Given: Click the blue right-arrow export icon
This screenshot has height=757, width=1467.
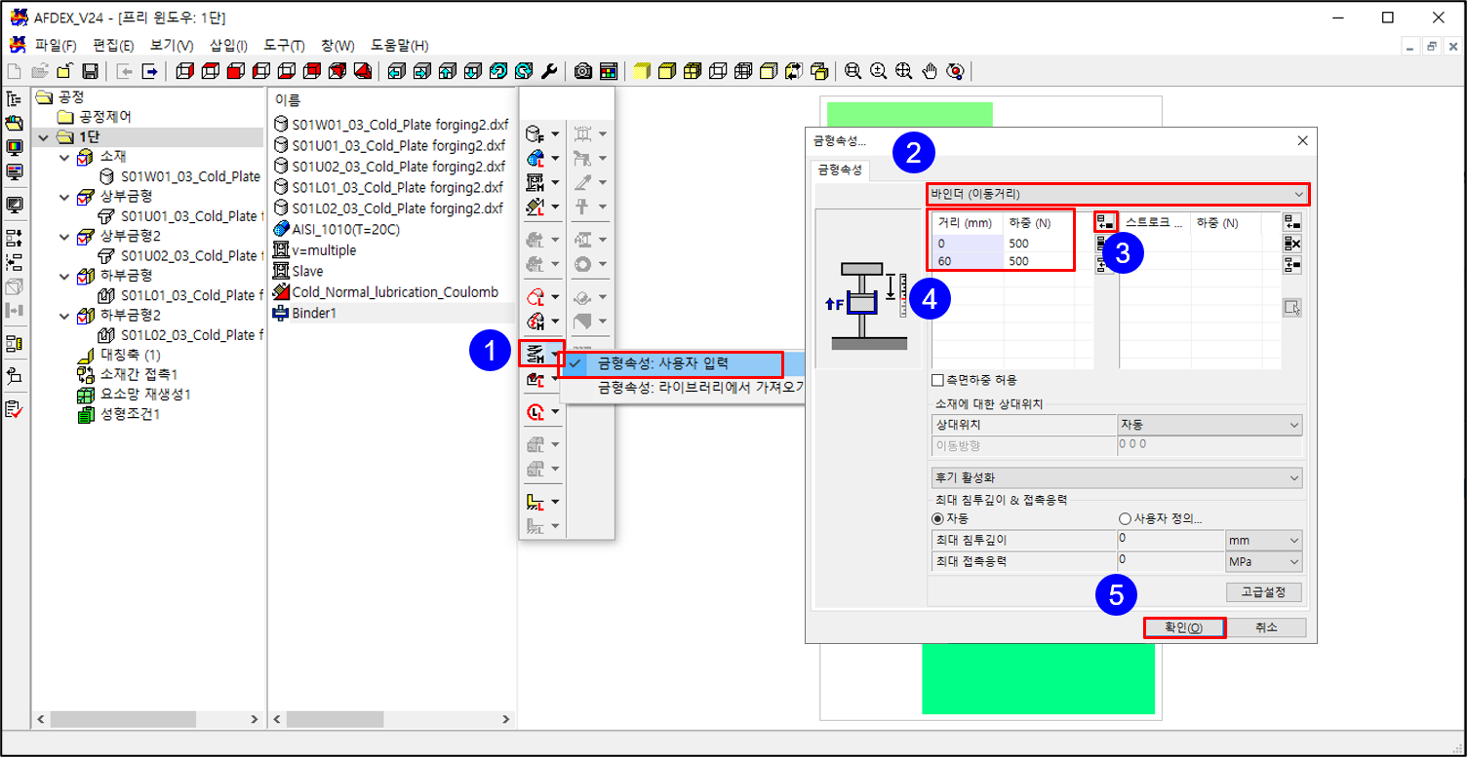Looking at the screenshot, I should click(x=150, y=71).
